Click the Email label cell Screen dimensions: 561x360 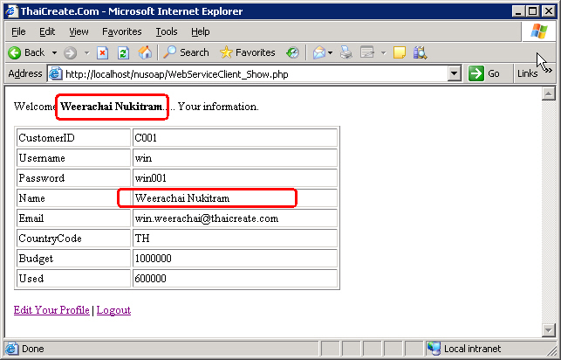[73, 218]
